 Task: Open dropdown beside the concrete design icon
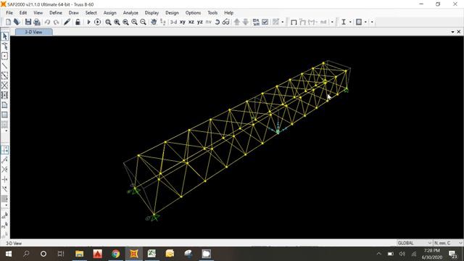[365, 22]
